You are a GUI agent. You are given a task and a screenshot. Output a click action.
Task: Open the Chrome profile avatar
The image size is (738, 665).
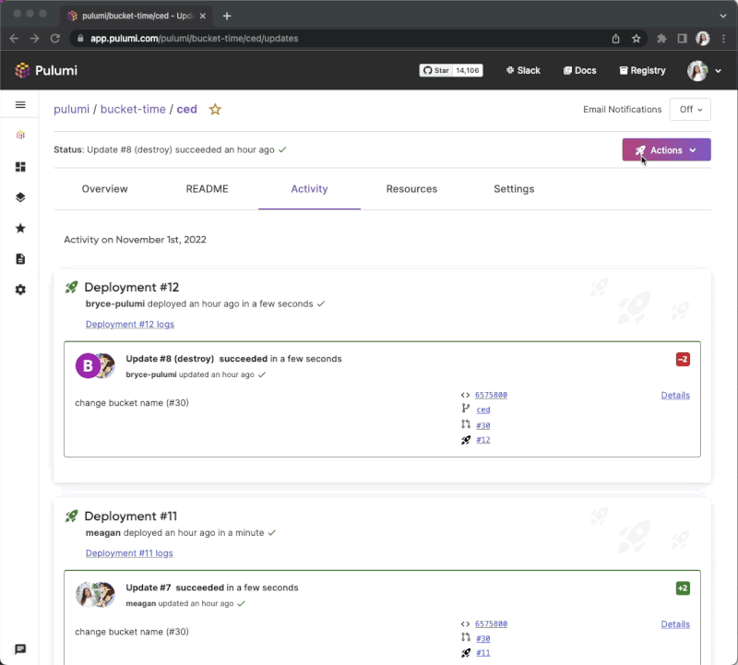[x=703, y=39]
